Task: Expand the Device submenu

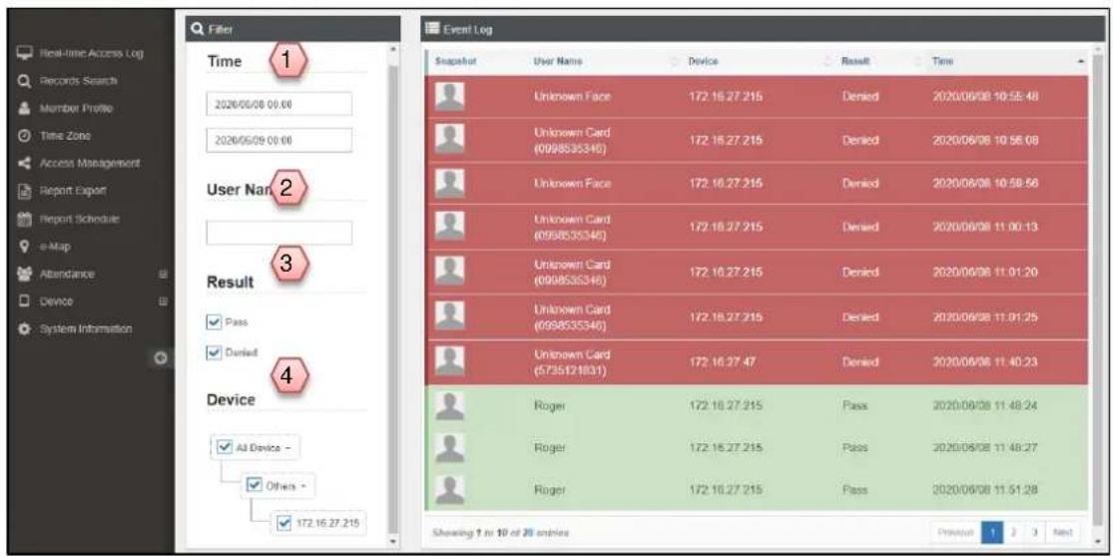Action: pos(163,301)
